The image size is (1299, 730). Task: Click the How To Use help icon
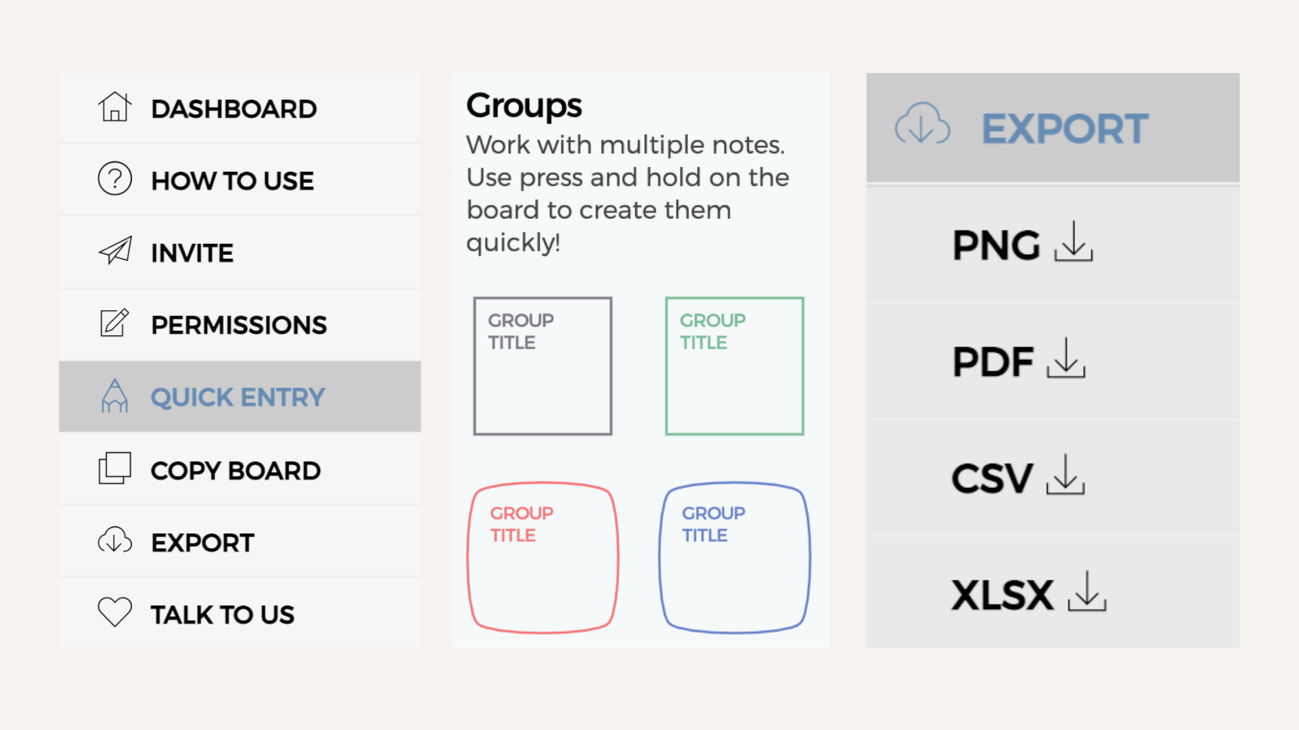click(114, 179)
